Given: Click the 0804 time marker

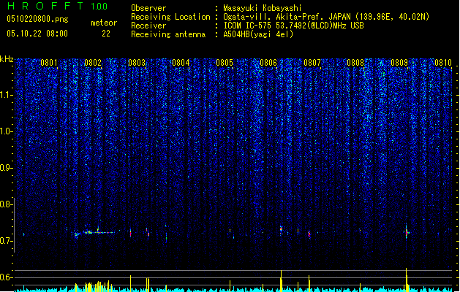Looking at the screenshot, I should (181, 63).
